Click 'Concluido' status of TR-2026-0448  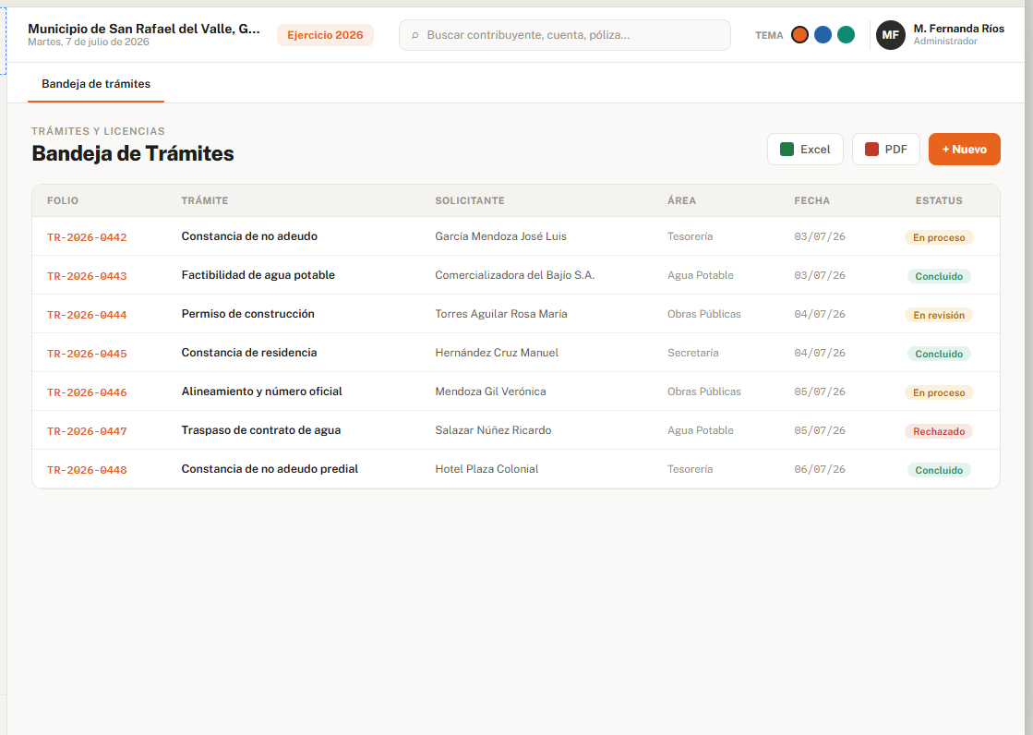pyautogui.click(x=939, y=471)
